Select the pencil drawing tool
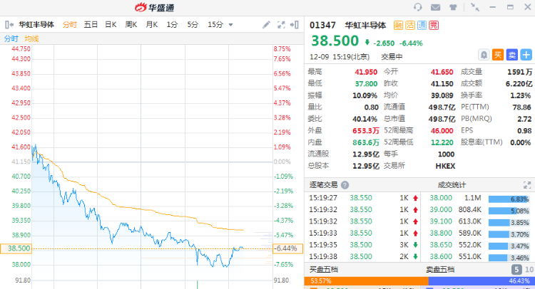Screen dimensions: 535x289 [266, 24]
